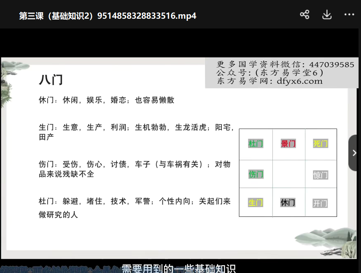Screen dimensions: 361x273
Task: Click the dfyx6.com website text
Action: point(299,81)
